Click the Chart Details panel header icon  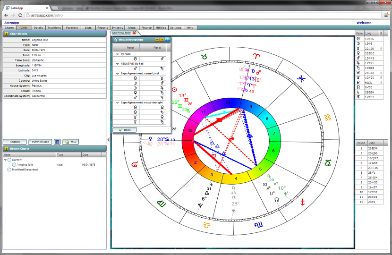tap(6, 34)
